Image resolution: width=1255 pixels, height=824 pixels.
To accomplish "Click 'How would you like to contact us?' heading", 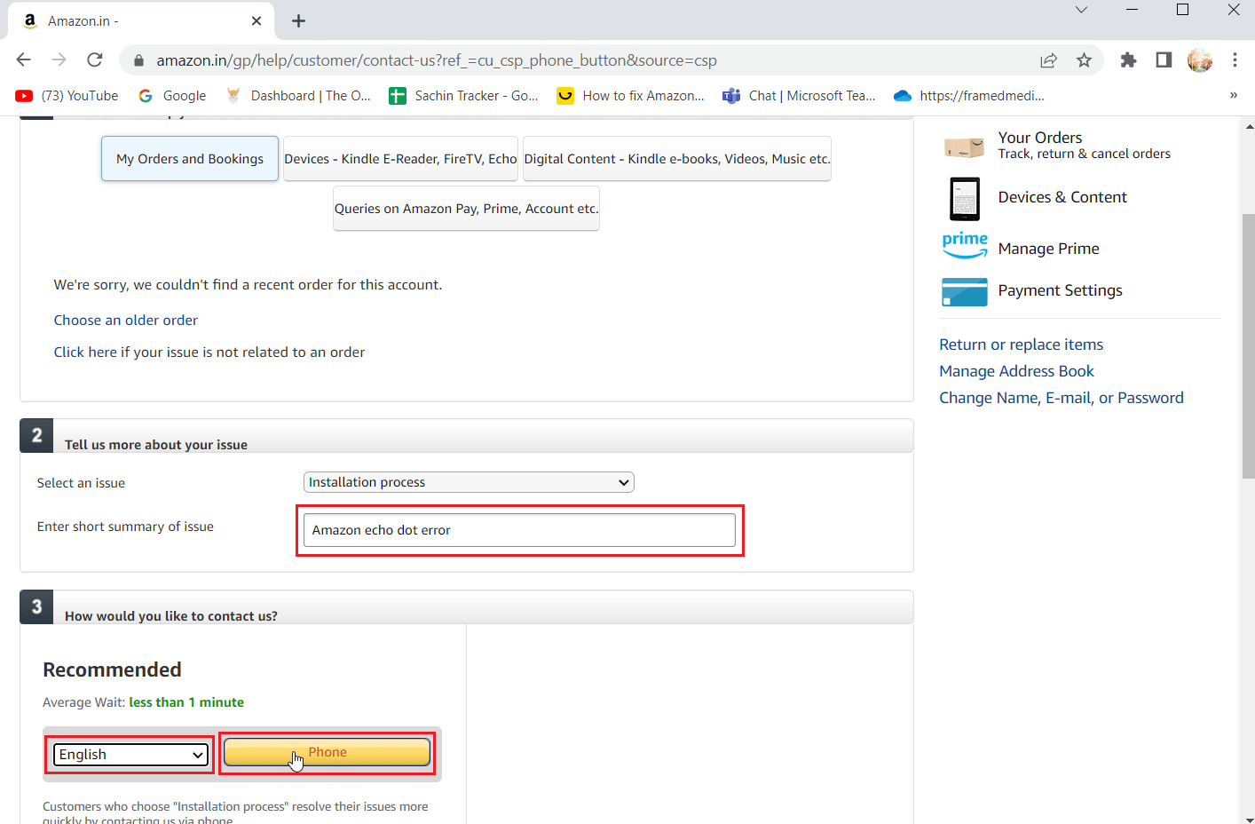I will point(171,616).
